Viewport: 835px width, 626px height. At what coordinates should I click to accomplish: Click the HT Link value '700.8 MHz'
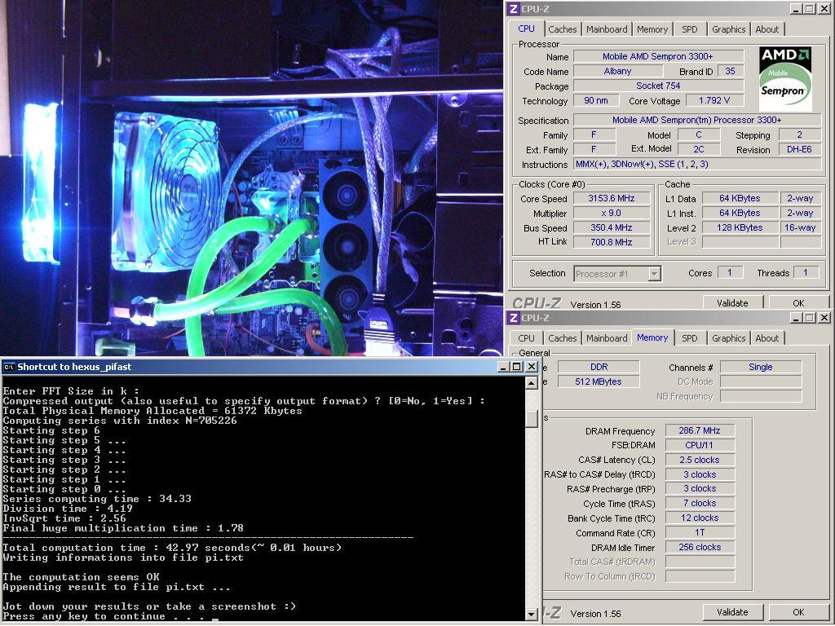[x=612, y=241]
